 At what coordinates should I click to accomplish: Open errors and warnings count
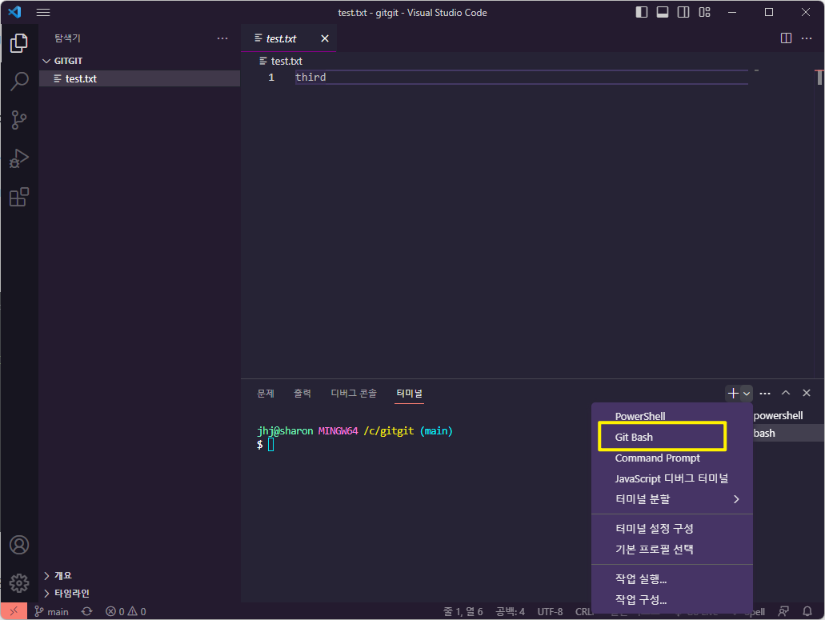click(126, 611)
